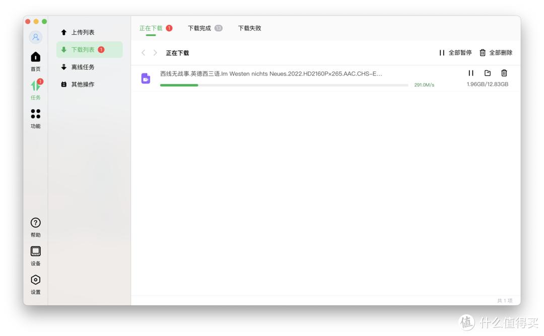Delete the 西线无战事 download task
This screenshot has height=336, width=544.
[x=503, y=73]
